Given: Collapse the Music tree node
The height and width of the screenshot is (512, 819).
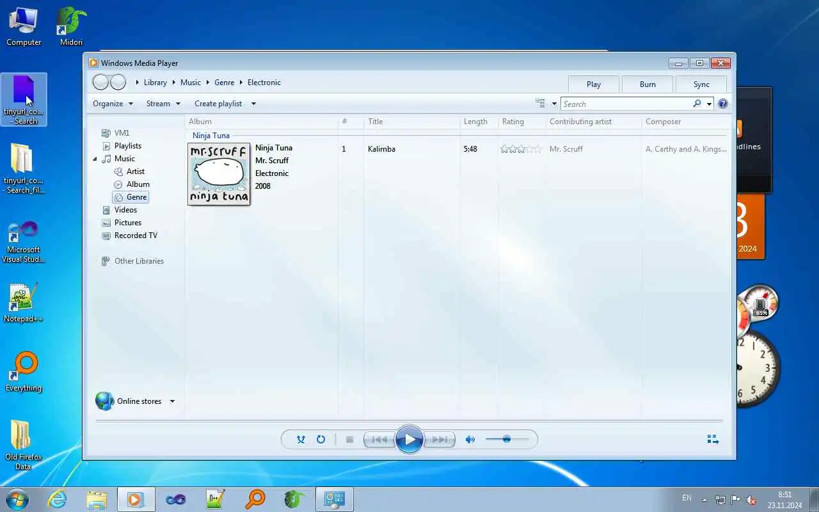Looking at the screenshot, I should coord(95,159).
